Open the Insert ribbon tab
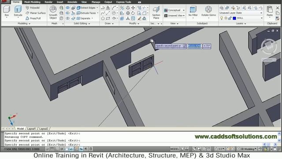Viewport: 282px width, 159px height. click(60, 2)
